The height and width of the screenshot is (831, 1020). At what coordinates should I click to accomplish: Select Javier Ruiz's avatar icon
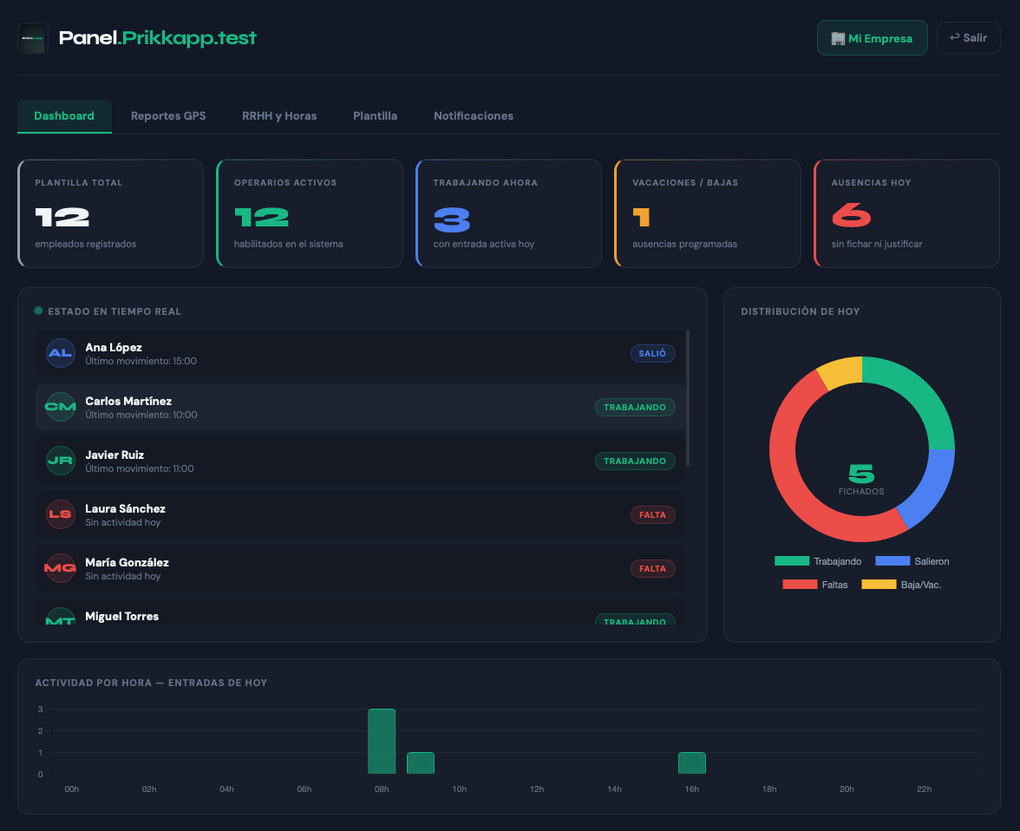click(x=60, y=461)
